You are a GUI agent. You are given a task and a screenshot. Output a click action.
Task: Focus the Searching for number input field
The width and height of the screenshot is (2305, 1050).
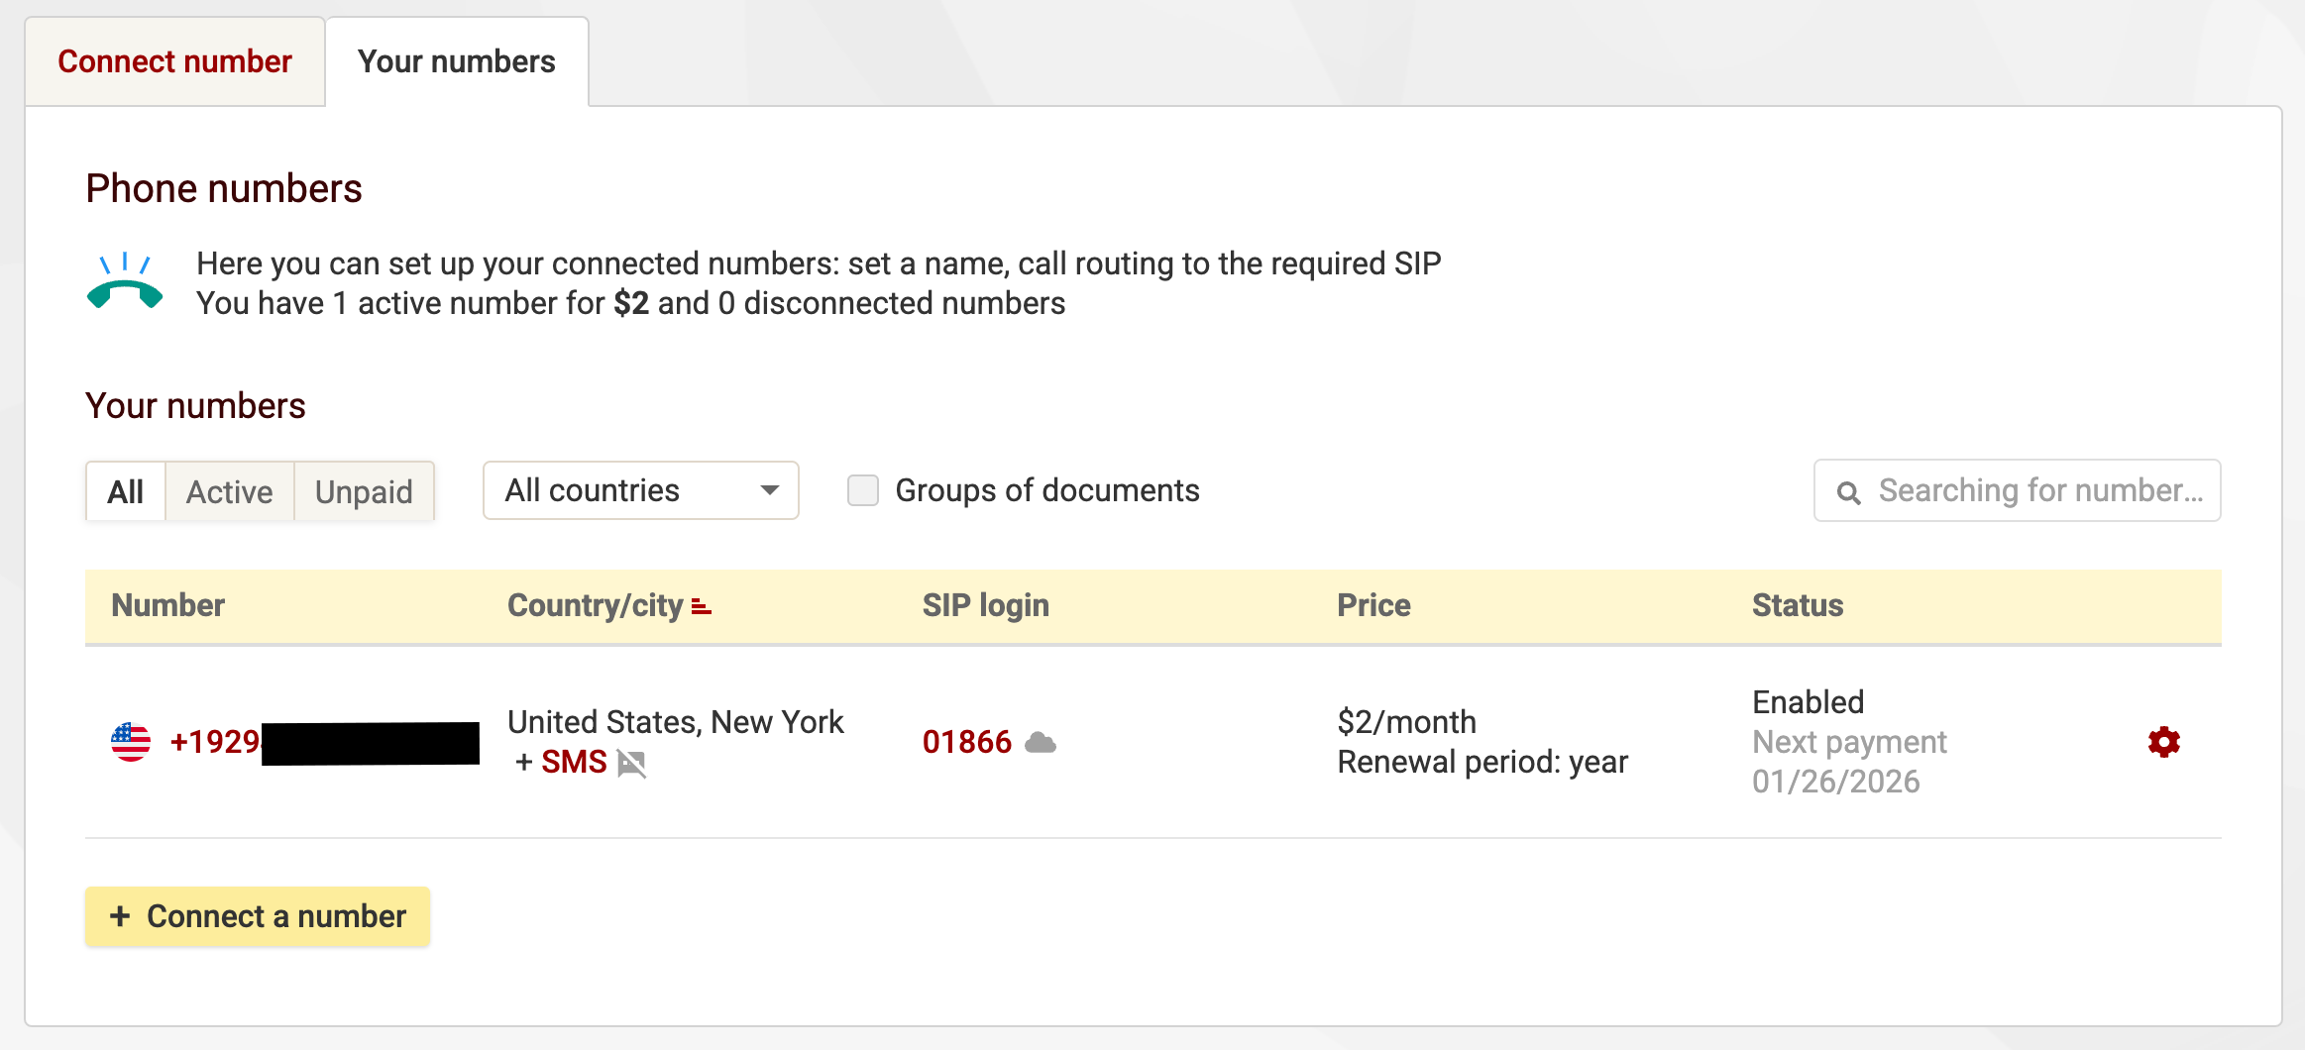[2039, 490]
